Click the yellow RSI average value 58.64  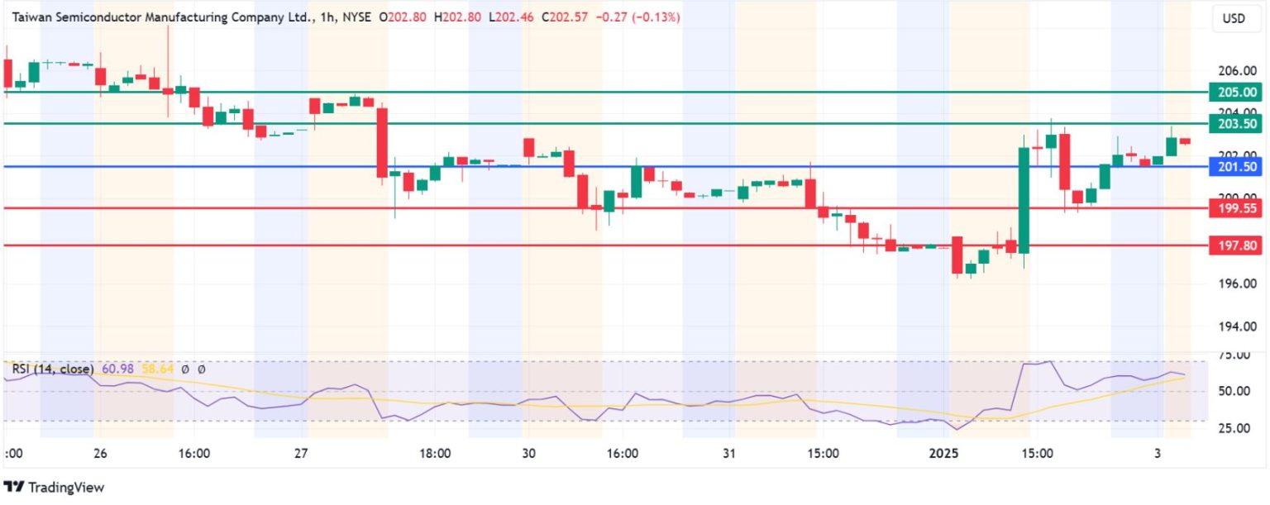pos(157,369)
